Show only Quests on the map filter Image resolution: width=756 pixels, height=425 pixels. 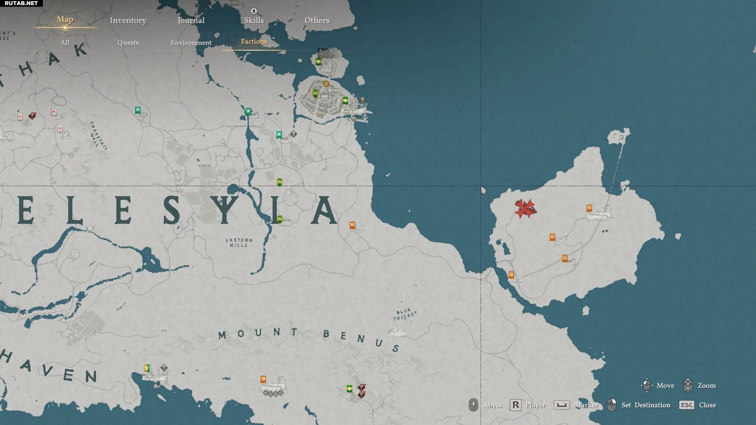click(128, 42)
